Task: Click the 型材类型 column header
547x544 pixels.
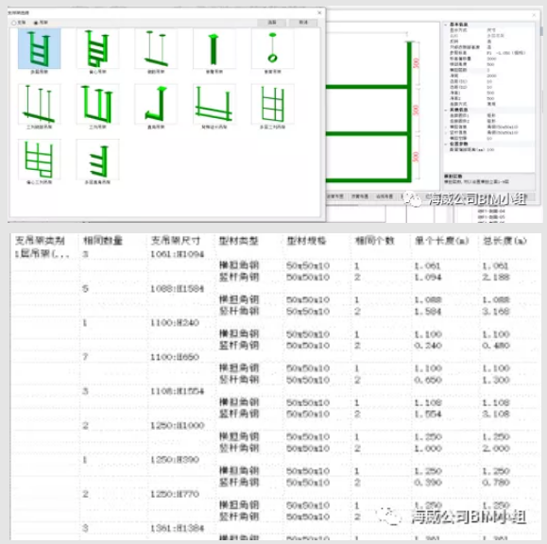Action: pyautogui.click(x=238, y=241)
